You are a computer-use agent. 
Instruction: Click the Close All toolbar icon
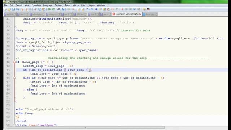tap(26, 9)
